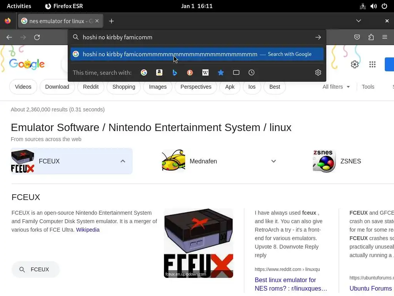Open the GNOME Activities overview

click(x=19, y=6)
